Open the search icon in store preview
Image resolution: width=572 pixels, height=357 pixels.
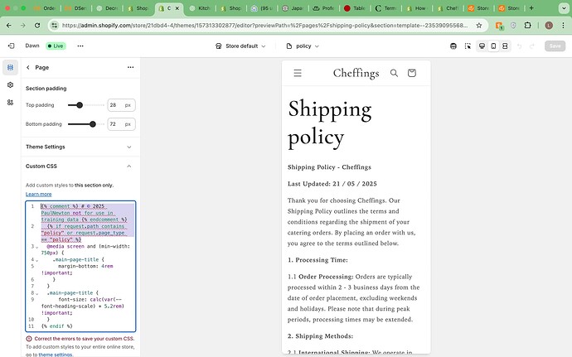394,73
